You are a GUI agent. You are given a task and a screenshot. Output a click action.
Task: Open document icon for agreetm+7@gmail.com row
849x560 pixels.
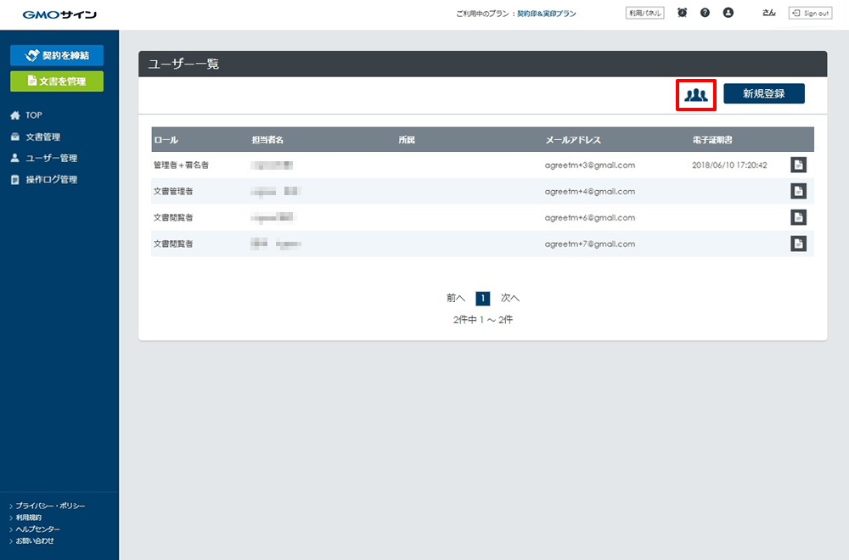(799, 244)
